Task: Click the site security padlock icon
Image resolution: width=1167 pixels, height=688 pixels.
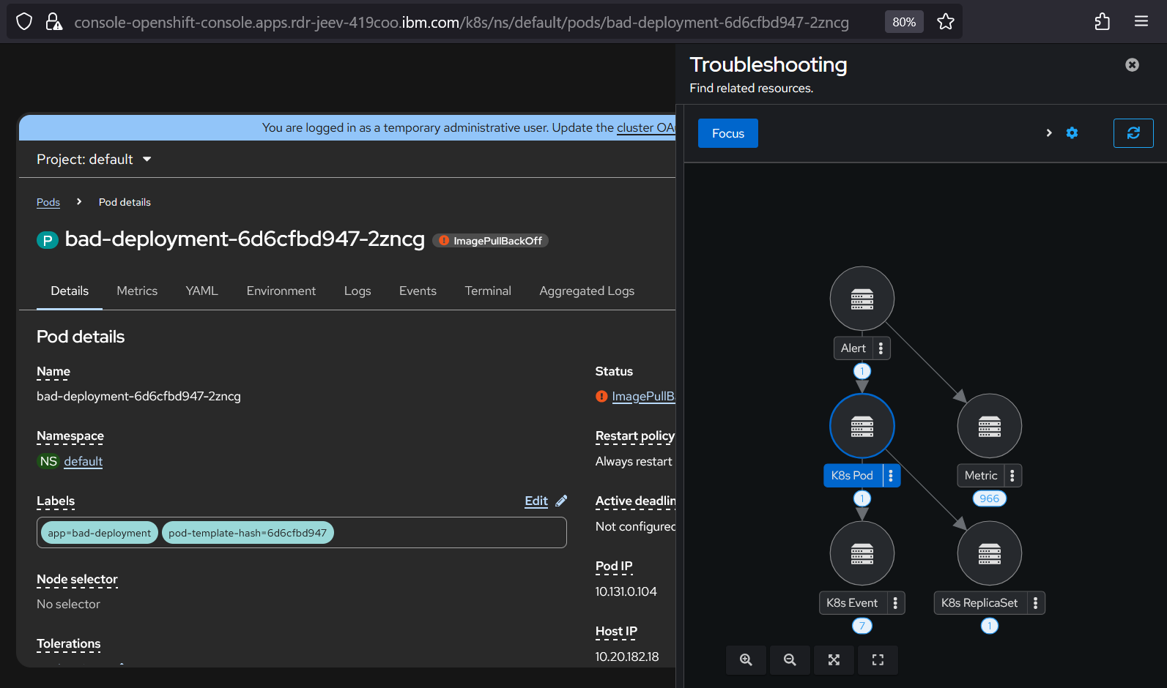Action: click(x=53, y=22)
